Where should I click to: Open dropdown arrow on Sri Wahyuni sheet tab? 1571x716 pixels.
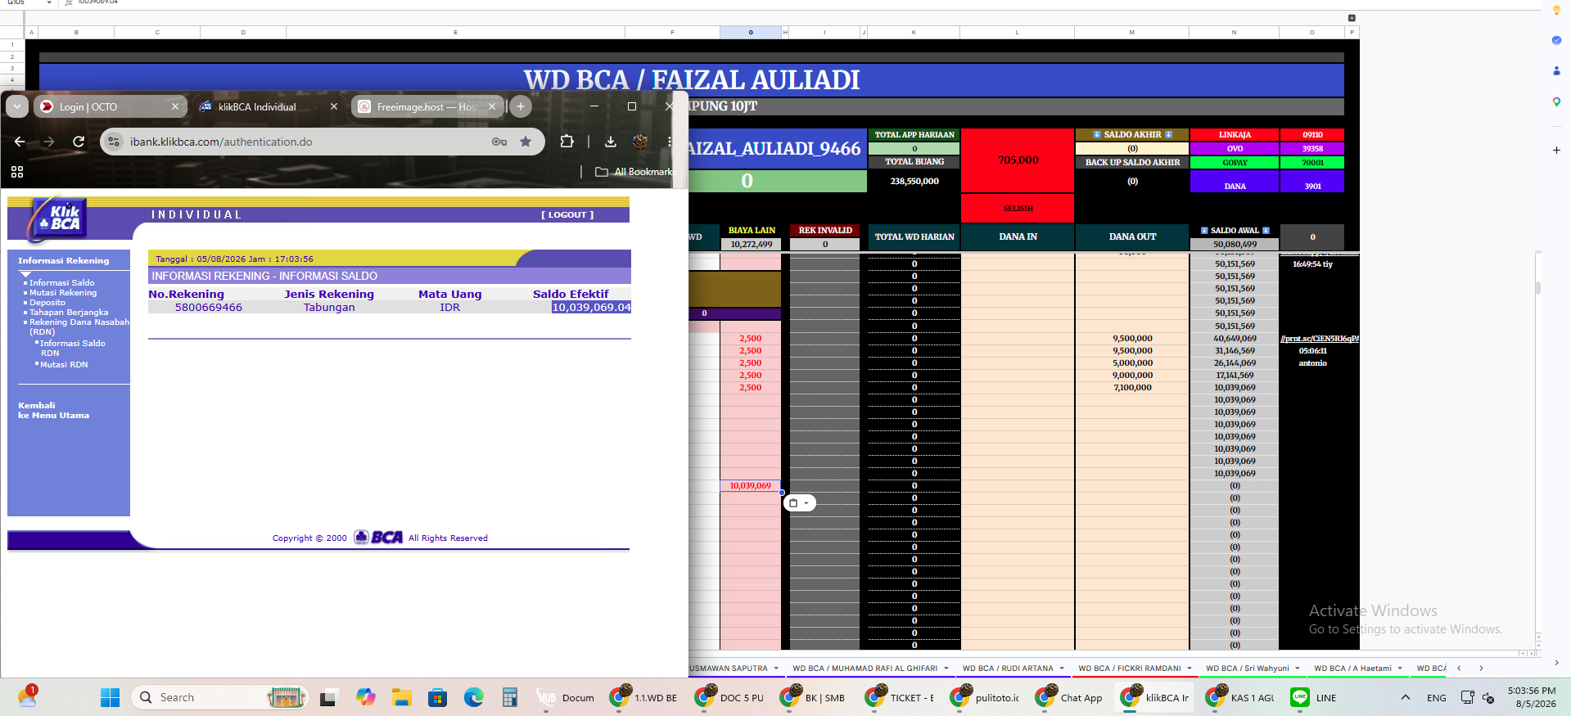(x=1298, y=669)
